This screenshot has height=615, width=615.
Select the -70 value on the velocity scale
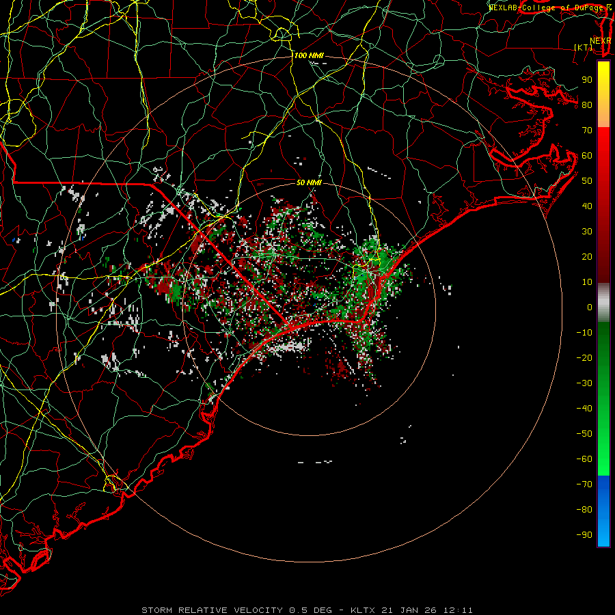tap(584, 484)
